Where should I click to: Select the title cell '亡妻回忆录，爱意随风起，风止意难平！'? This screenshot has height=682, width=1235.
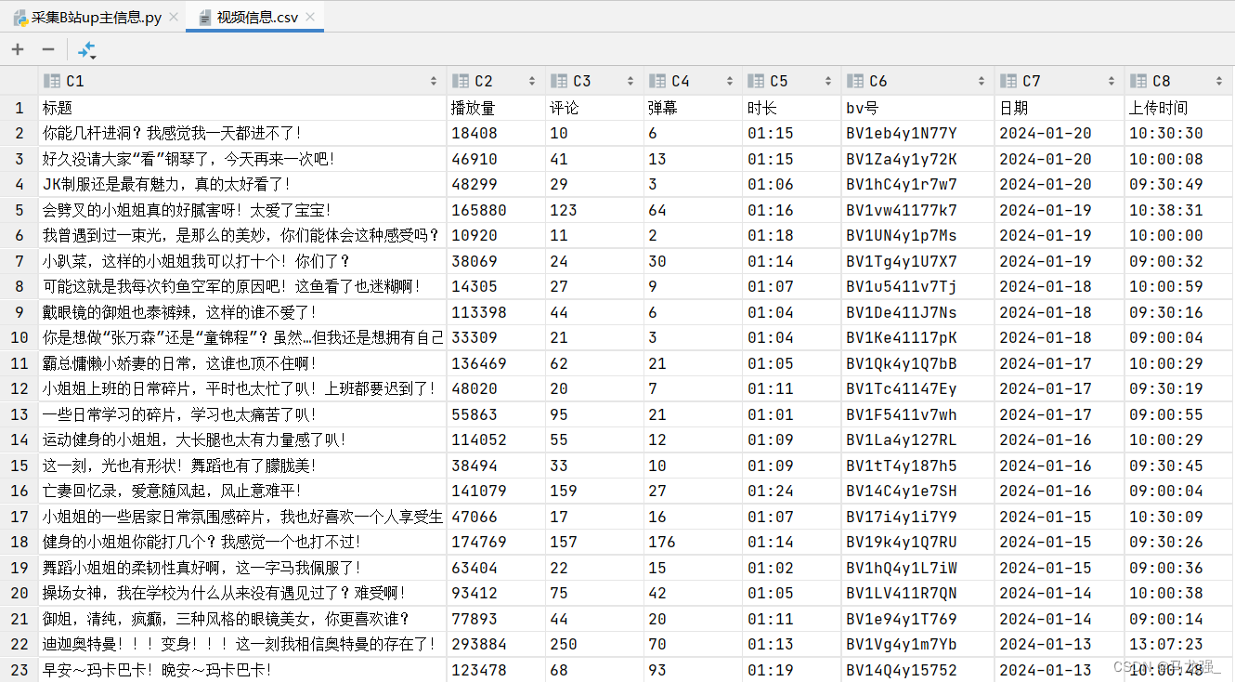(x=242, y=491)
